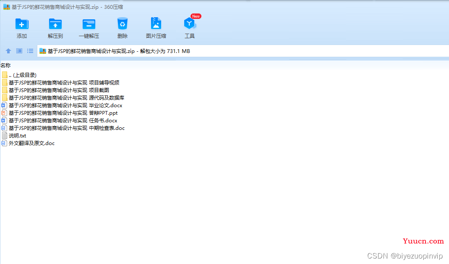Image resolution: width=449 pixels, height=264 pixels.
Task: Select the file 说明.txt
Action: (17, 135)
